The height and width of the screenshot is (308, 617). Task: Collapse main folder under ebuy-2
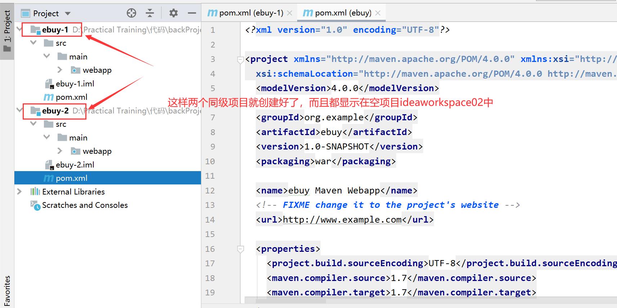click(47, 137)
